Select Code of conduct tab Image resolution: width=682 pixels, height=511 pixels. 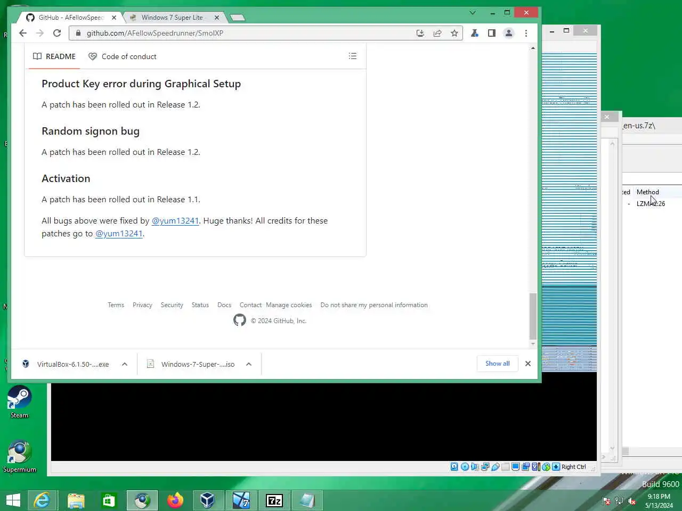pos(123,56)
